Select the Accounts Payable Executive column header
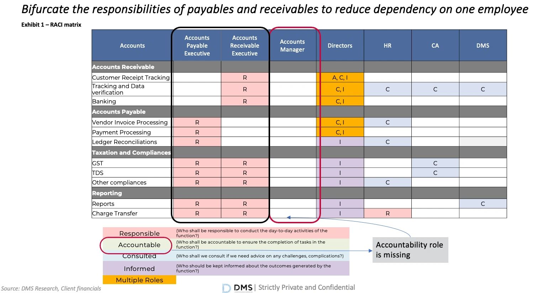 [197, 46]
